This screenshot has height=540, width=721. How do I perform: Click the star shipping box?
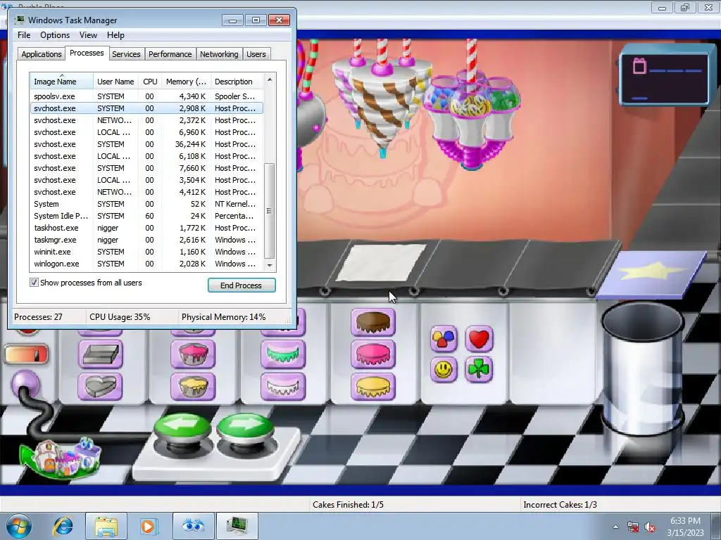pyautogui.click(x=651, y=274)
